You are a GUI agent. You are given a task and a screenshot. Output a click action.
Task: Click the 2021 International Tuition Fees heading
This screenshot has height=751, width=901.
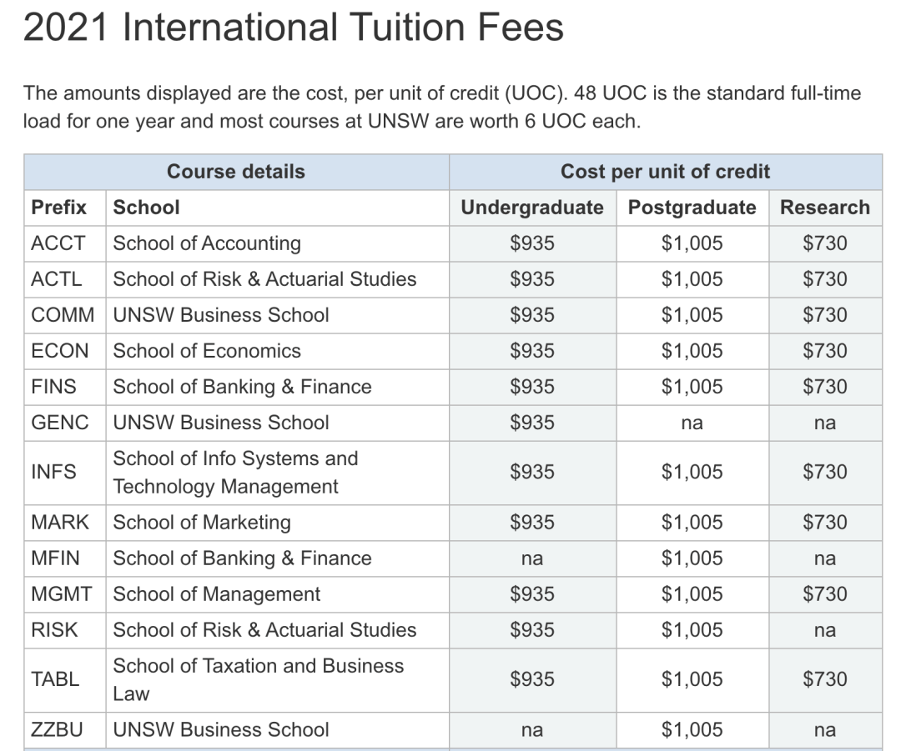point(293,27)
